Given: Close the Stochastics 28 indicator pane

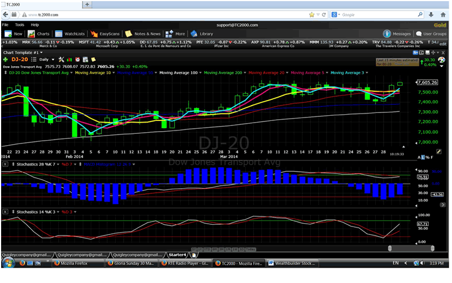Looking at the screenshot, I should tap(5, 164).
